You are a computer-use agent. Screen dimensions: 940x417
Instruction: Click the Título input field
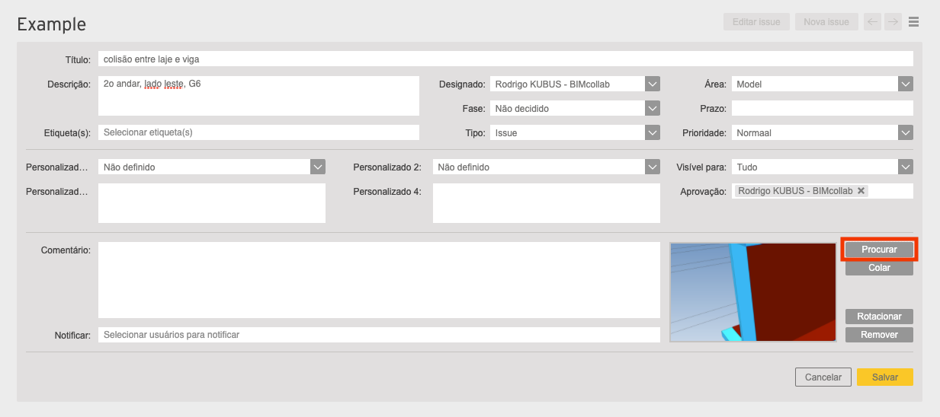coord(505,59)
